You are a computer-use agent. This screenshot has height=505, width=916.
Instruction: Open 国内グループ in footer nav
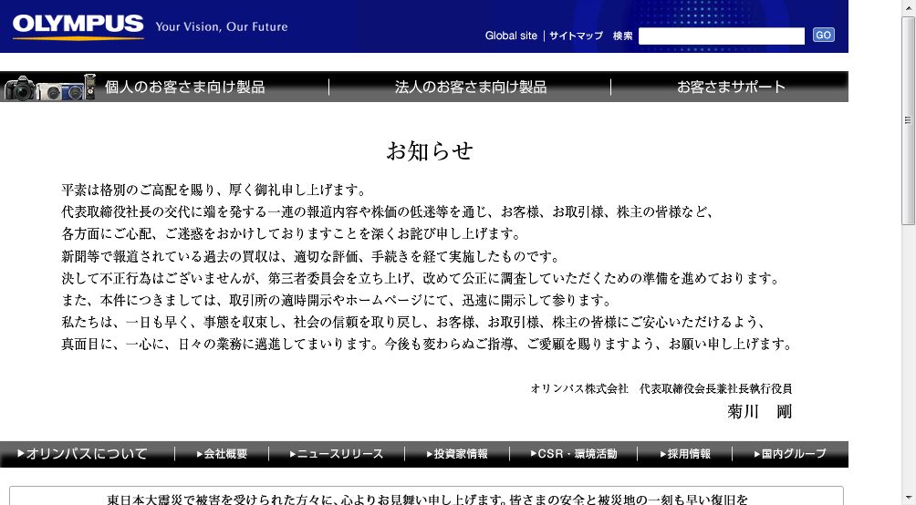(x=790, y=454)
